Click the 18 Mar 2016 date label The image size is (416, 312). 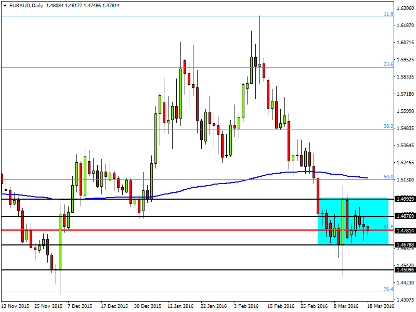click(x=381, y=306)
